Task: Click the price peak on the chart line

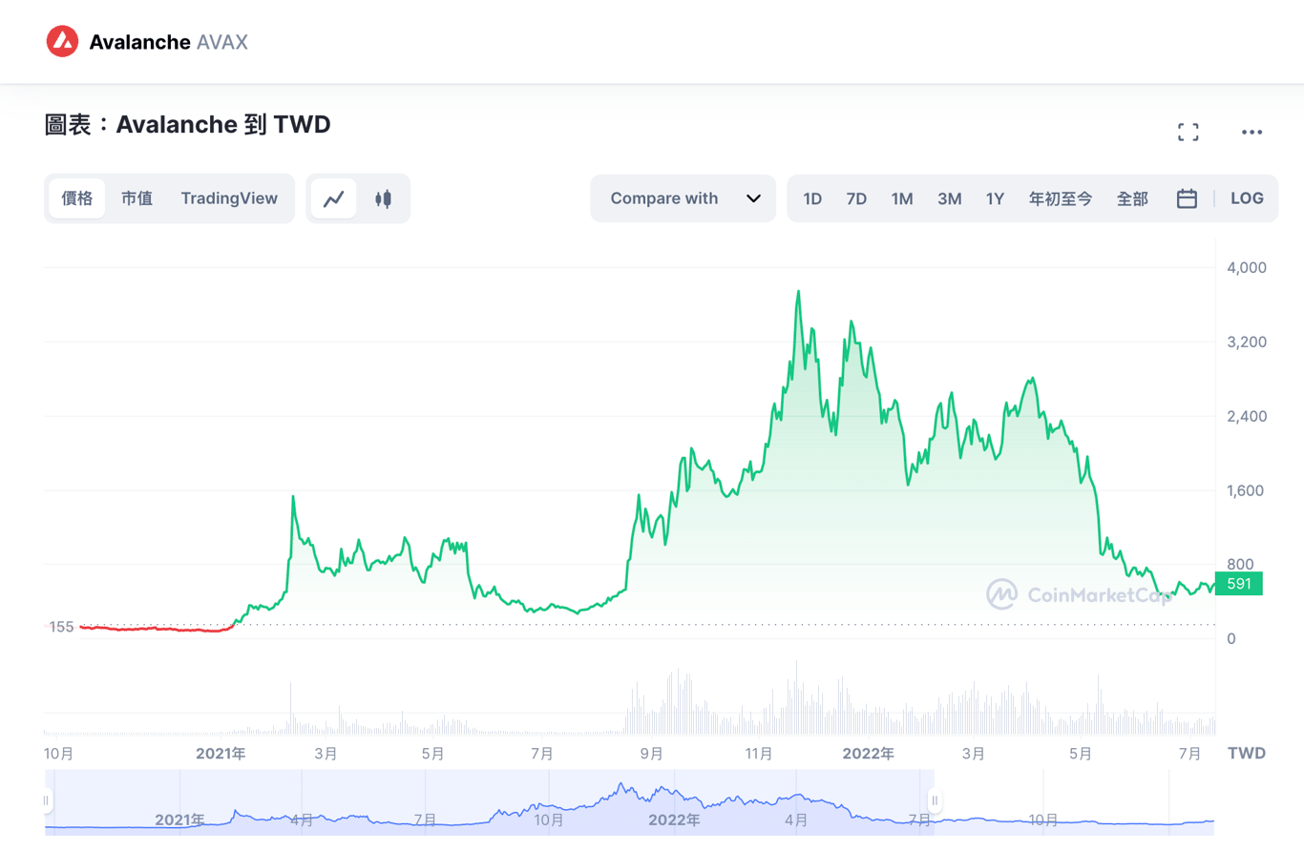Action: pos(798,292)
